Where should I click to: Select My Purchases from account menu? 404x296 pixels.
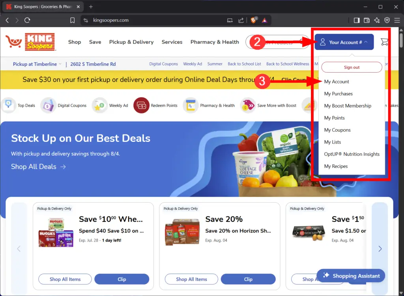click(x=338, y=94)
